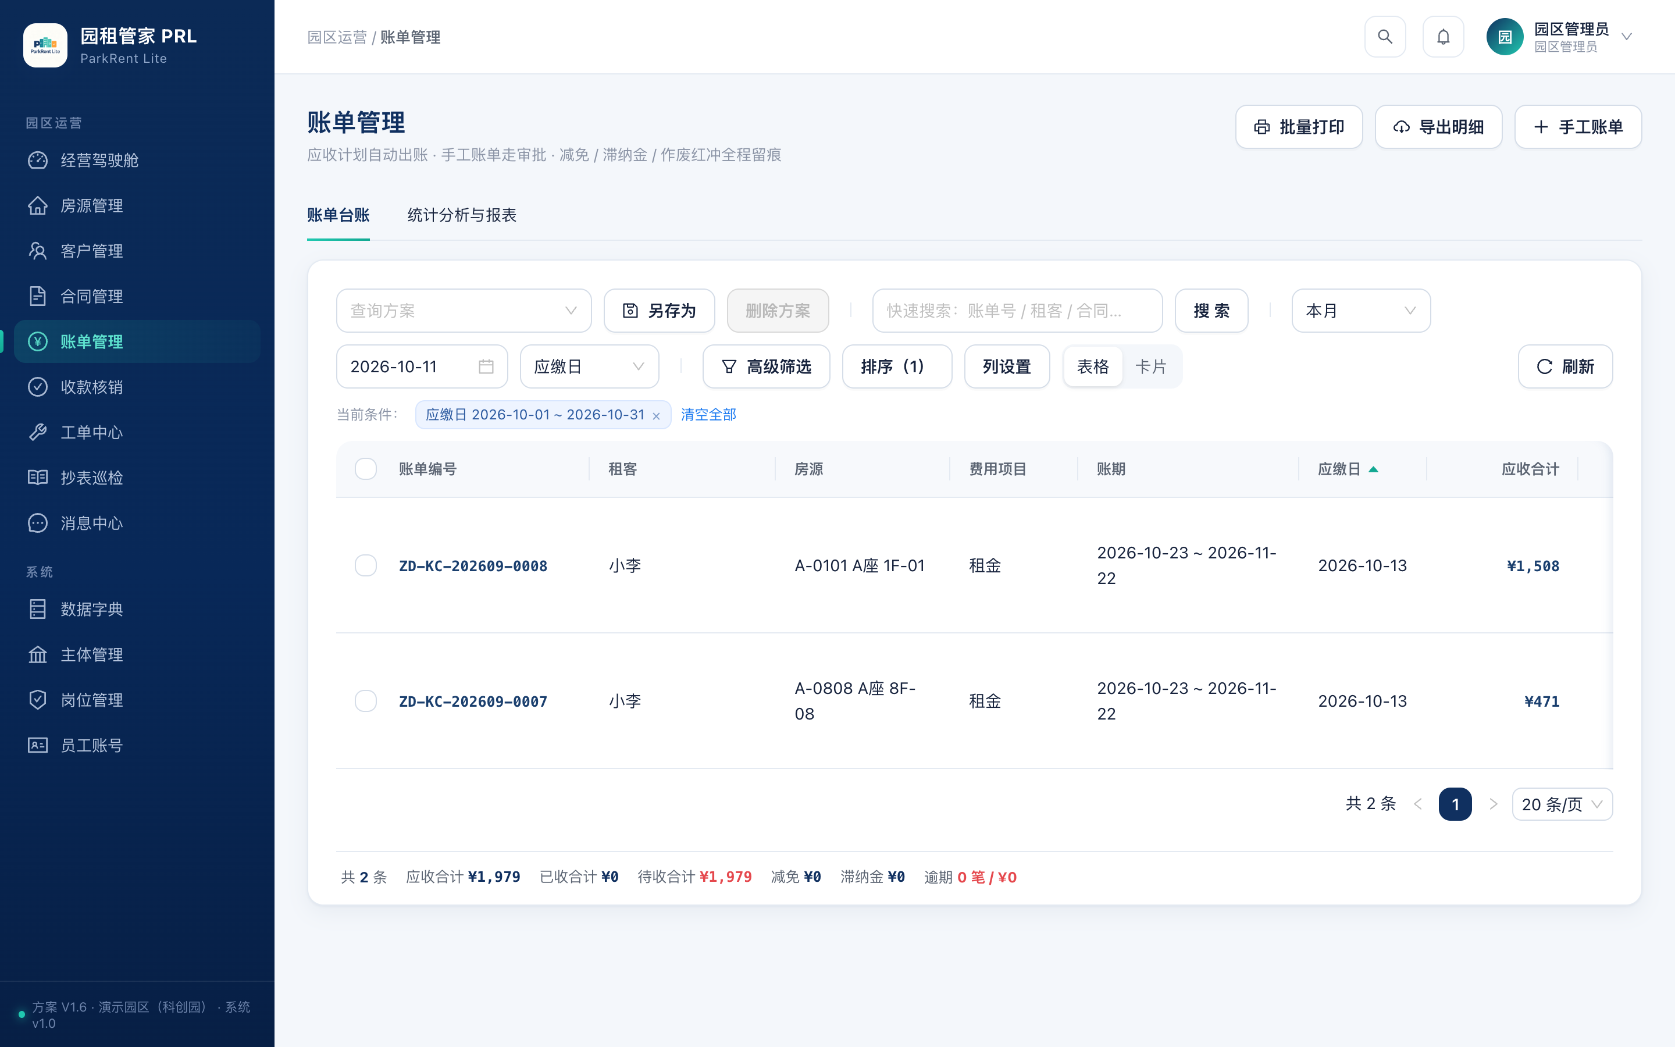The image size is (1675, 1047).
Task: Select checkbox for bill ZD-KC-202609-0008
Action: [365, 565]
